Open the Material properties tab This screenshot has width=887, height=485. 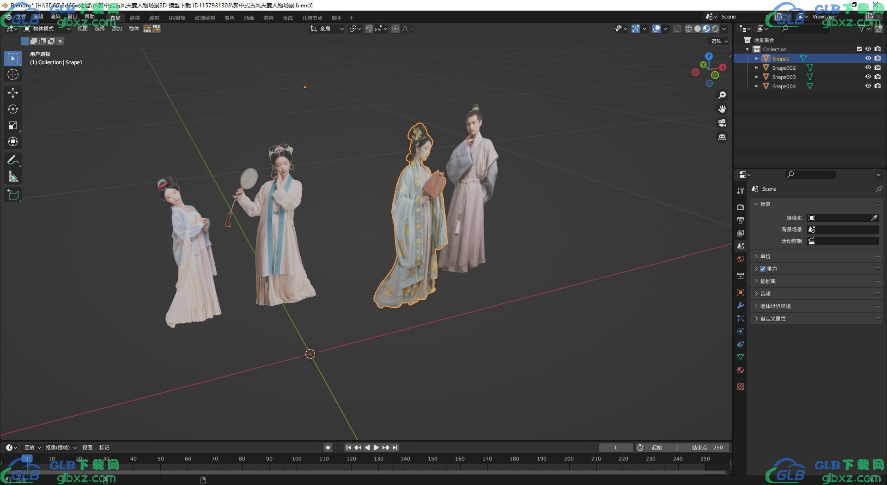pos(741,370)
